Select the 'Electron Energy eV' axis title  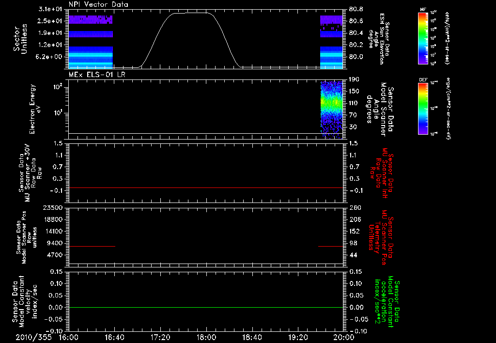click(35, 109)
